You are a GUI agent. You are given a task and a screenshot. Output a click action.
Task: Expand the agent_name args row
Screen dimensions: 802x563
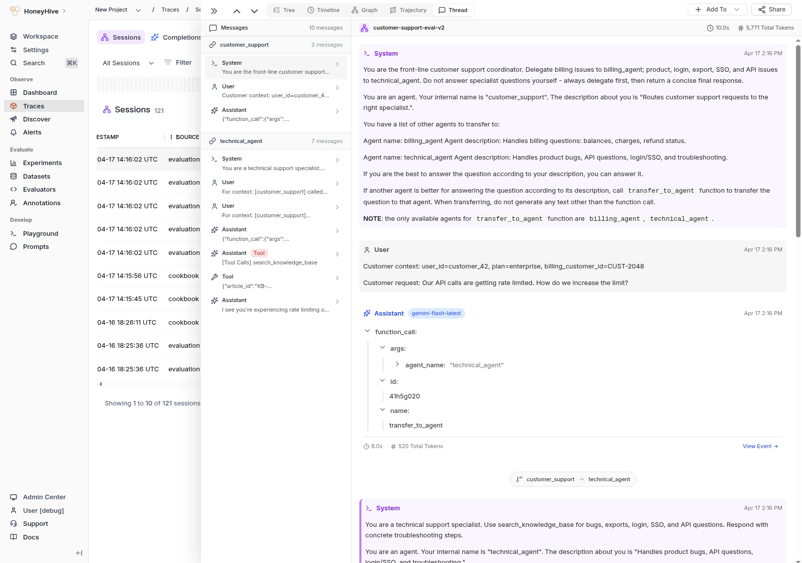tap(397, 364)
